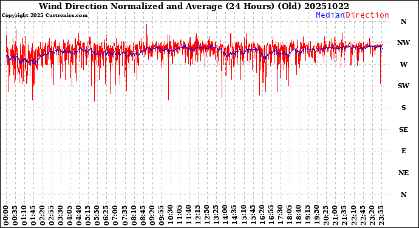419x228 pixels.
Task: Click the 09:20 time label
Action: pyautogui.click(x=152, y=215)
